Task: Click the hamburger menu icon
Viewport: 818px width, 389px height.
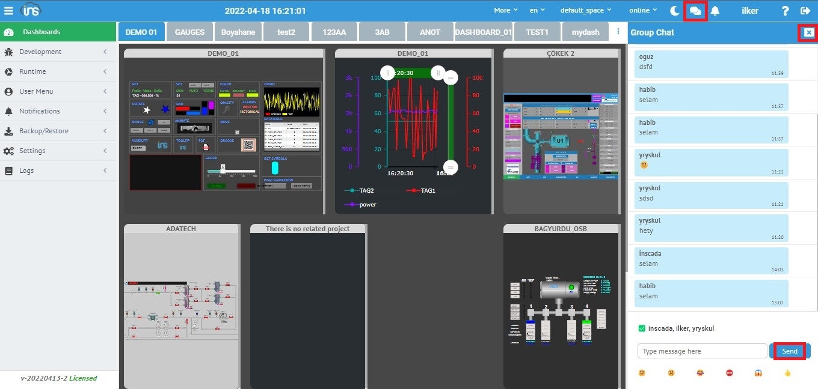Action: (x=8, y=10)
